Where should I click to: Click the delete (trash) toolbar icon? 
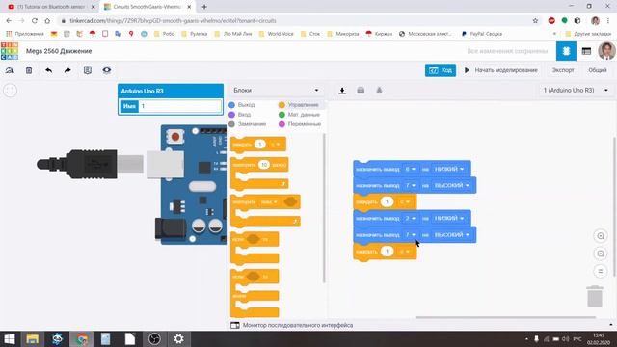click(29, 70)
